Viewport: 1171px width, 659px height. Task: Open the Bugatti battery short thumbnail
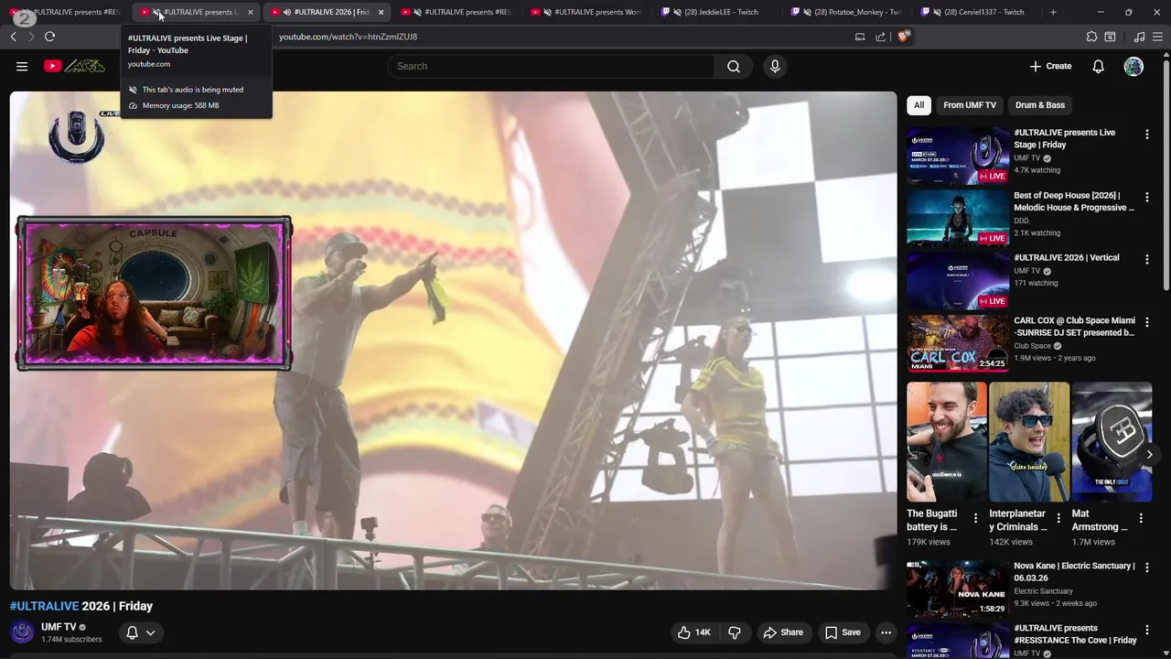click(x=947, y=442)
